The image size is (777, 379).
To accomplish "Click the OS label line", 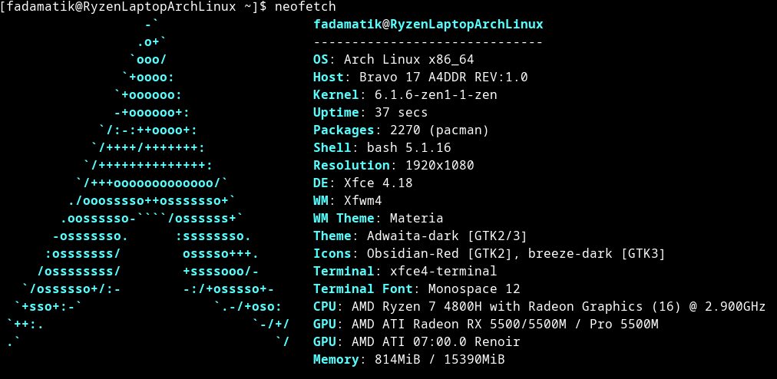I will click(393, 60).
